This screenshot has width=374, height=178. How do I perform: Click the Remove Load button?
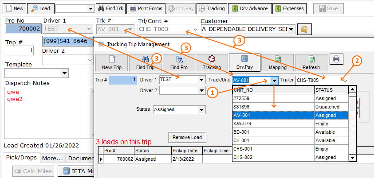(x=187, y=137)
